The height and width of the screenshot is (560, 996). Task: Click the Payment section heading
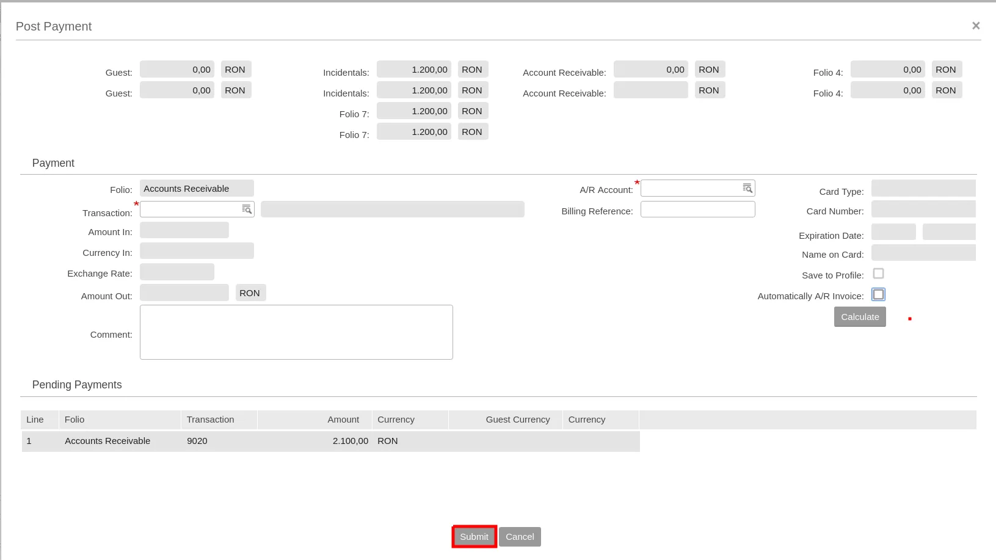tap(53, 163)
